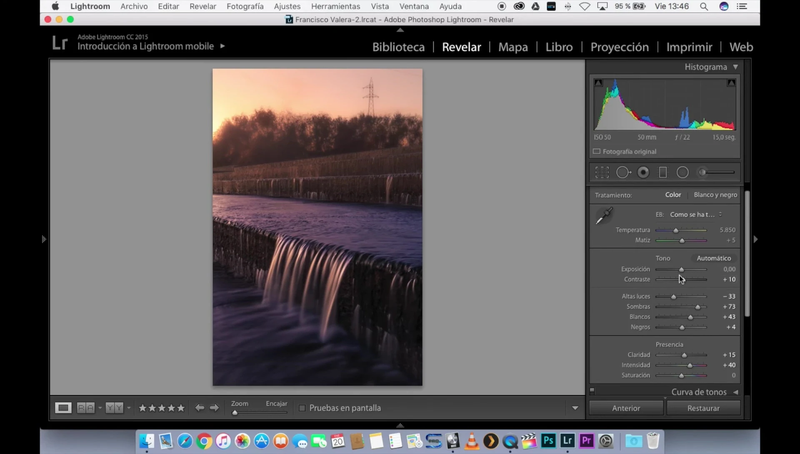Click the Lr identity plate logo
Image resolution: width=800 pixels, height=454 pixels.
coord(60,43)
